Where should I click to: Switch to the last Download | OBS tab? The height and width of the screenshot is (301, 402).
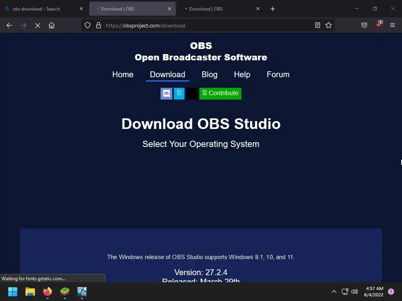pyautogui.click(x=221, y=9)
